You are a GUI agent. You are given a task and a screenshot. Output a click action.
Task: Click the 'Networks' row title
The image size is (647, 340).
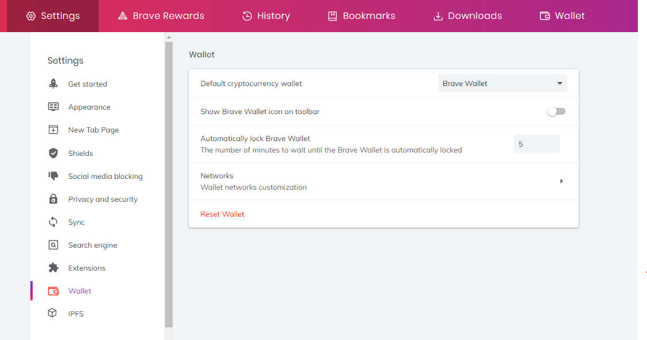pos(217,176)
